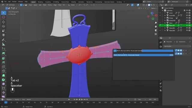Select the Extrude Region tool
Viewport: 192px width, 108px height.
pyautogui.click(x=4, y=54)
